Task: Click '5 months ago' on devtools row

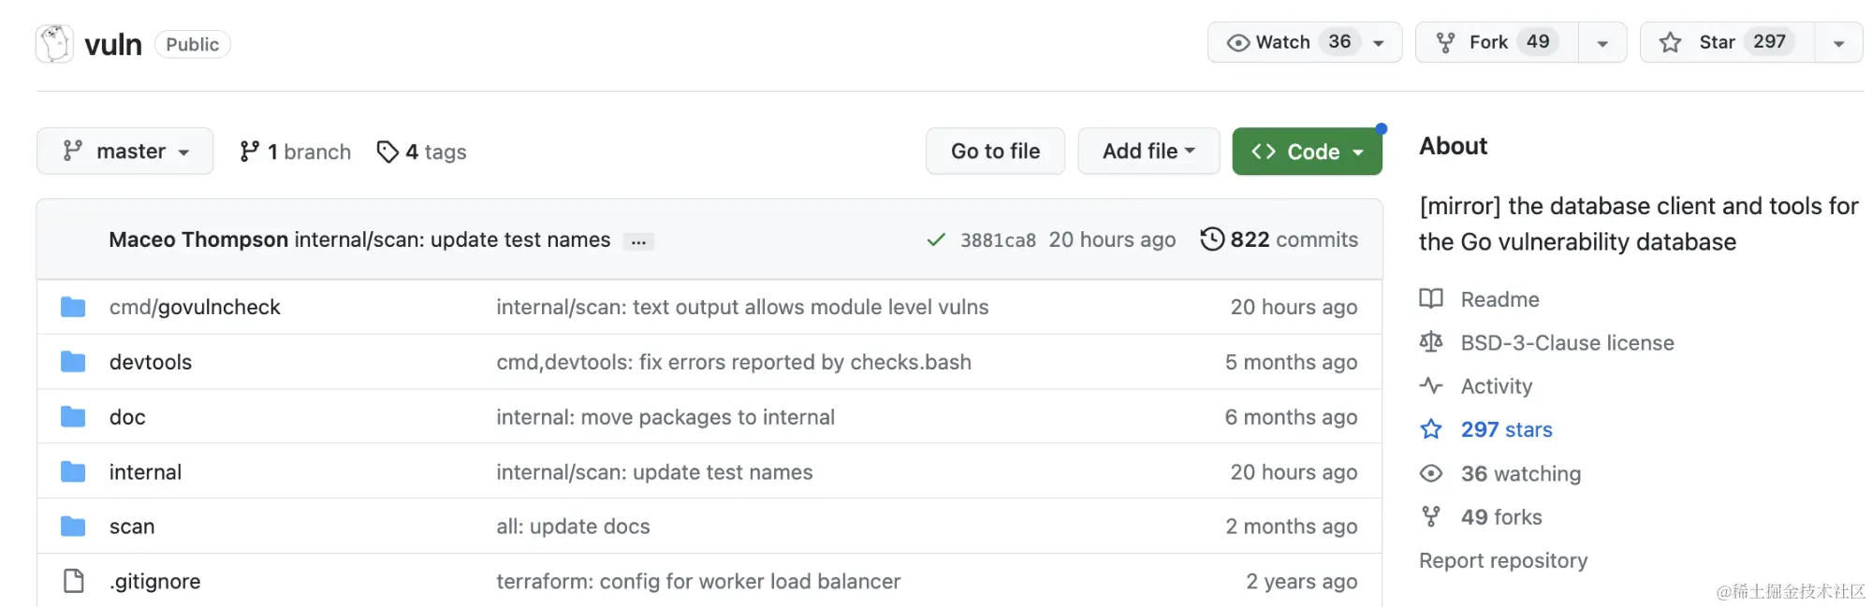Action: (1291, 362)
